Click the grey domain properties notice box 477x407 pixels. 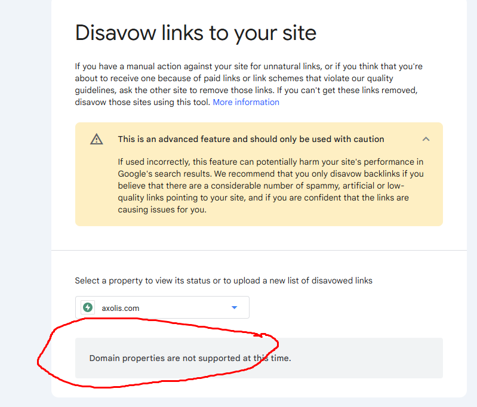coord(259,358)
